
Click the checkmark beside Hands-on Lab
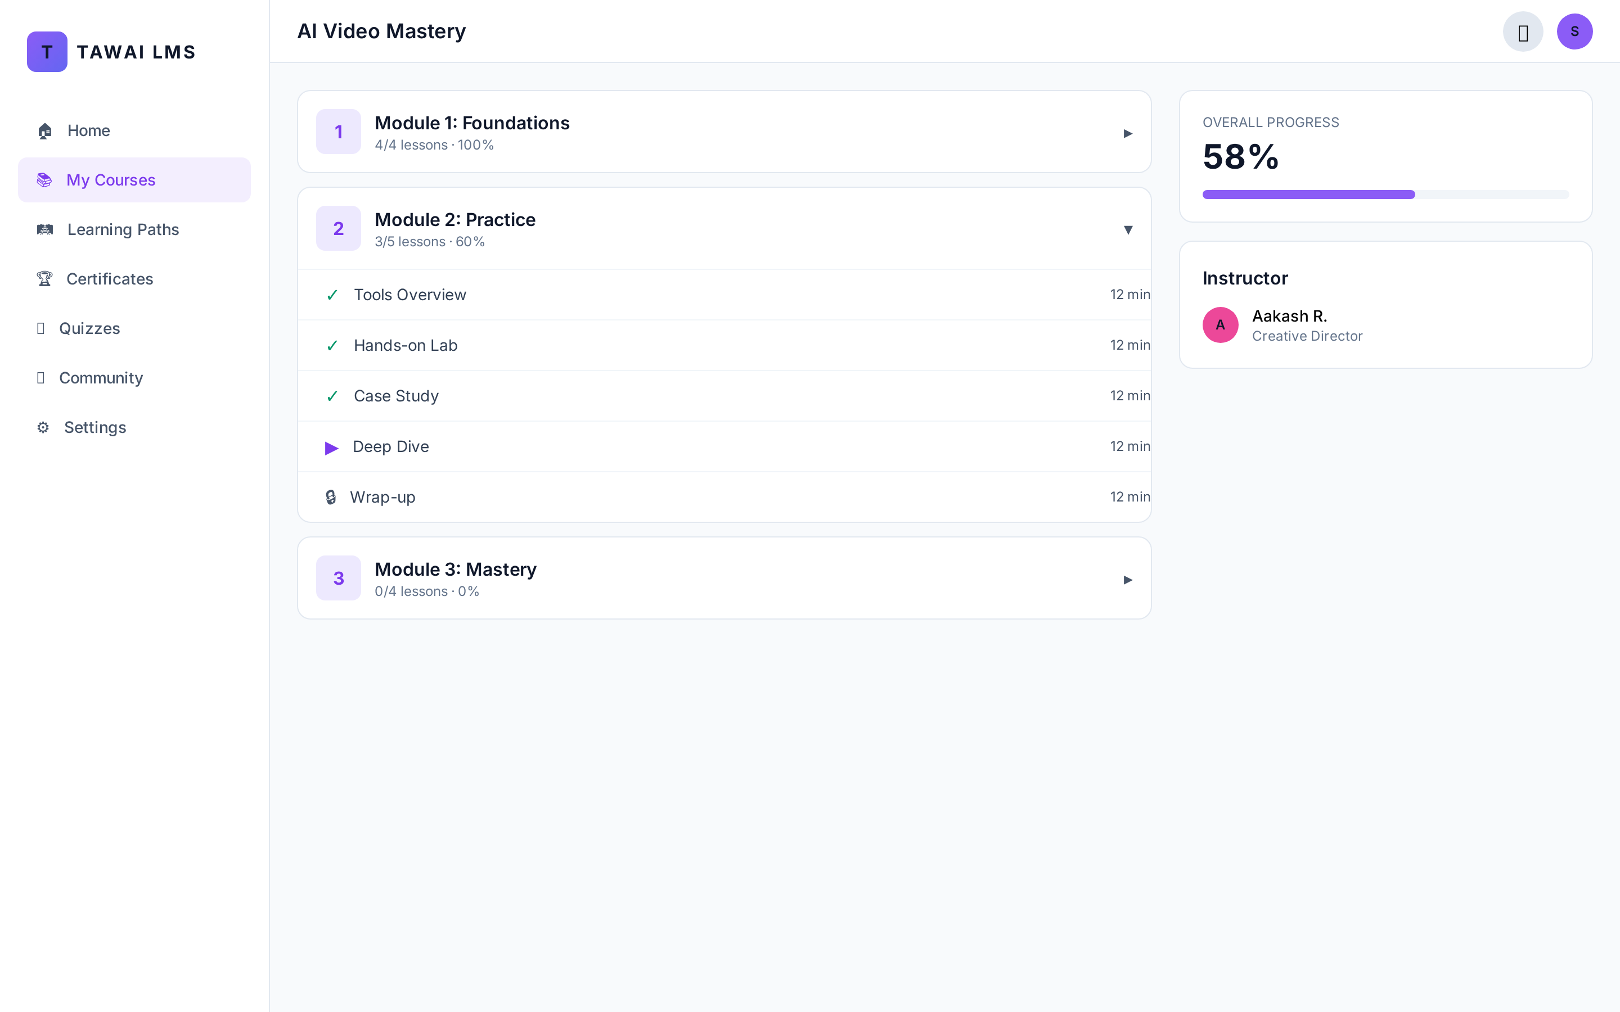pos(332,346)
